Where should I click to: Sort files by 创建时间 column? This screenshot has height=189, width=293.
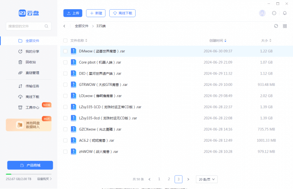[x=218, y=41]
